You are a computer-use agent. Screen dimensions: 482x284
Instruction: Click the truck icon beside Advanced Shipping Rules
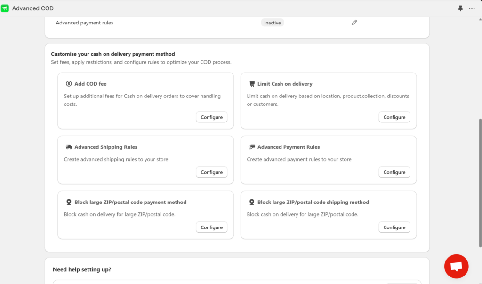pyautogui.click(x=69, y=147)
